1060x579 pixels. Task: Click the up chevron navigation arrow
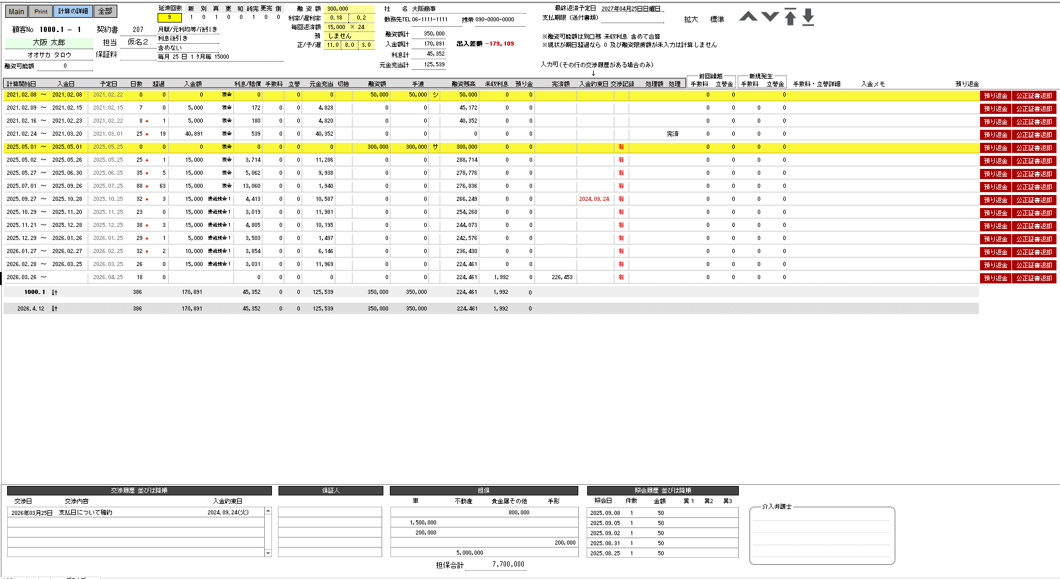pyautogui.click(x=748, y=17)
